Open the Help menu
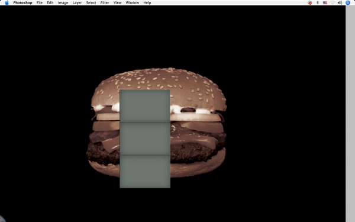 tap(147, 3)
